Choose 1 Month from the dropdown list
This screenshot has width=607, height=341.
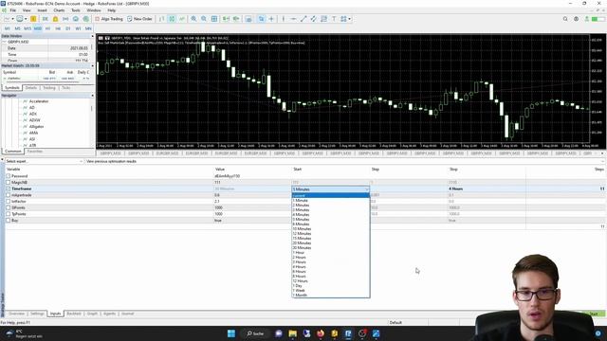331,295
